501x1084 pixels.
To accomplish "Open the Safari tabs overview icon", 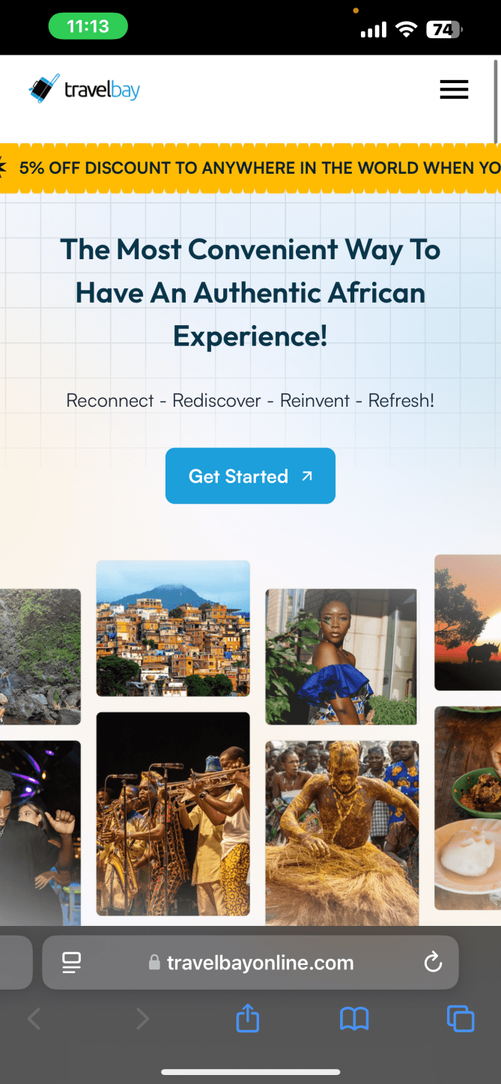I will 461,1019.
